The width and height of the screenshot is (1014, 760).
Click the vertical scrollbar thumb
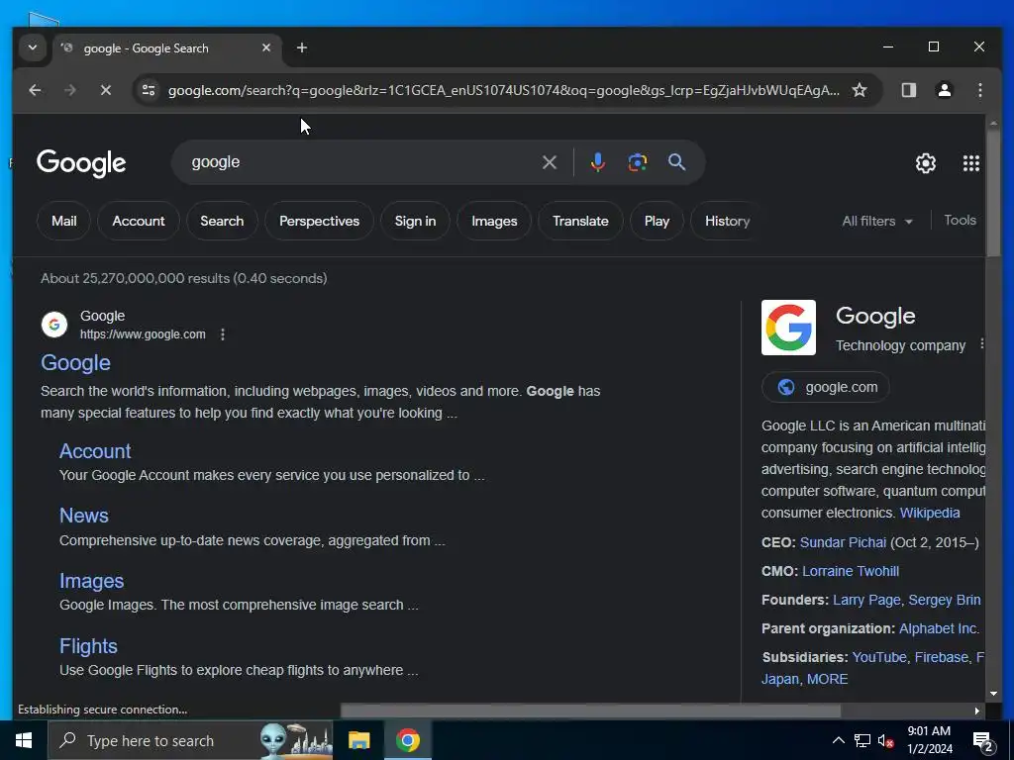click(993, 194)
